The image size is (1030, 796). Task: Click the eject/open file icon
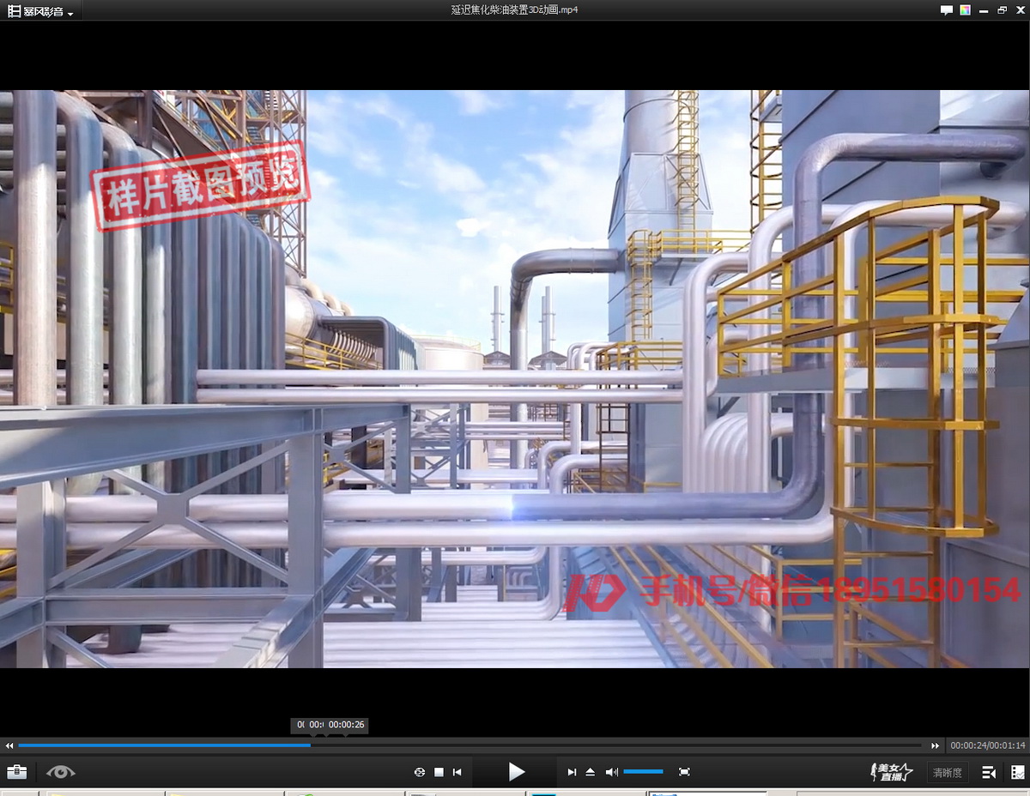tap(591, 772)
